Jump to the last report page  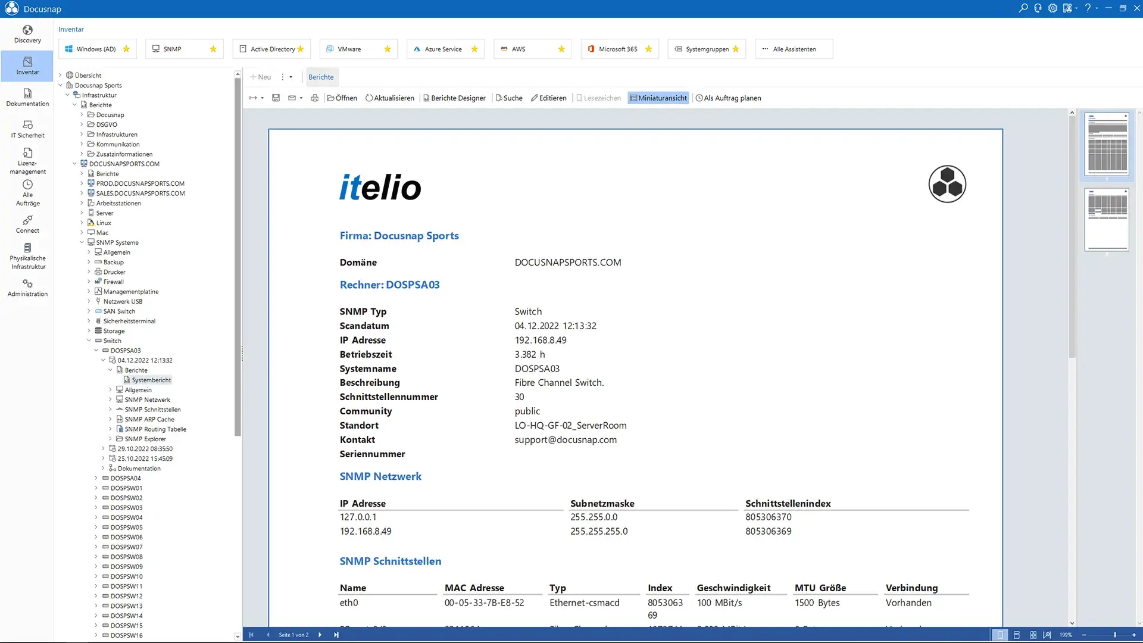pos(336,635)
